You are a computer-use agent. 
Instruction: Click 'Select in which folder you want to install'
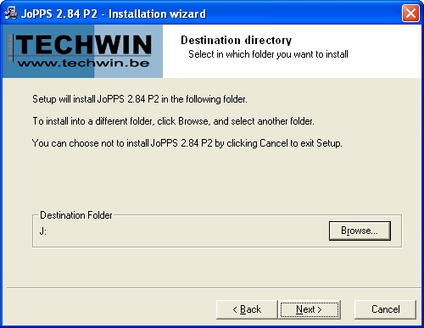pyautogui.click(x=268, y=54)
